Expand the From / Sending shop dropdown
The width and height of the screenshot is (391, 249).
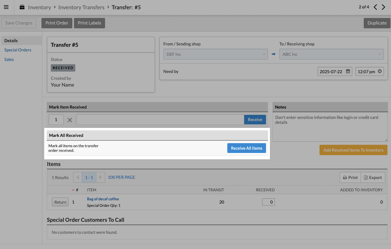coord(215,54)
